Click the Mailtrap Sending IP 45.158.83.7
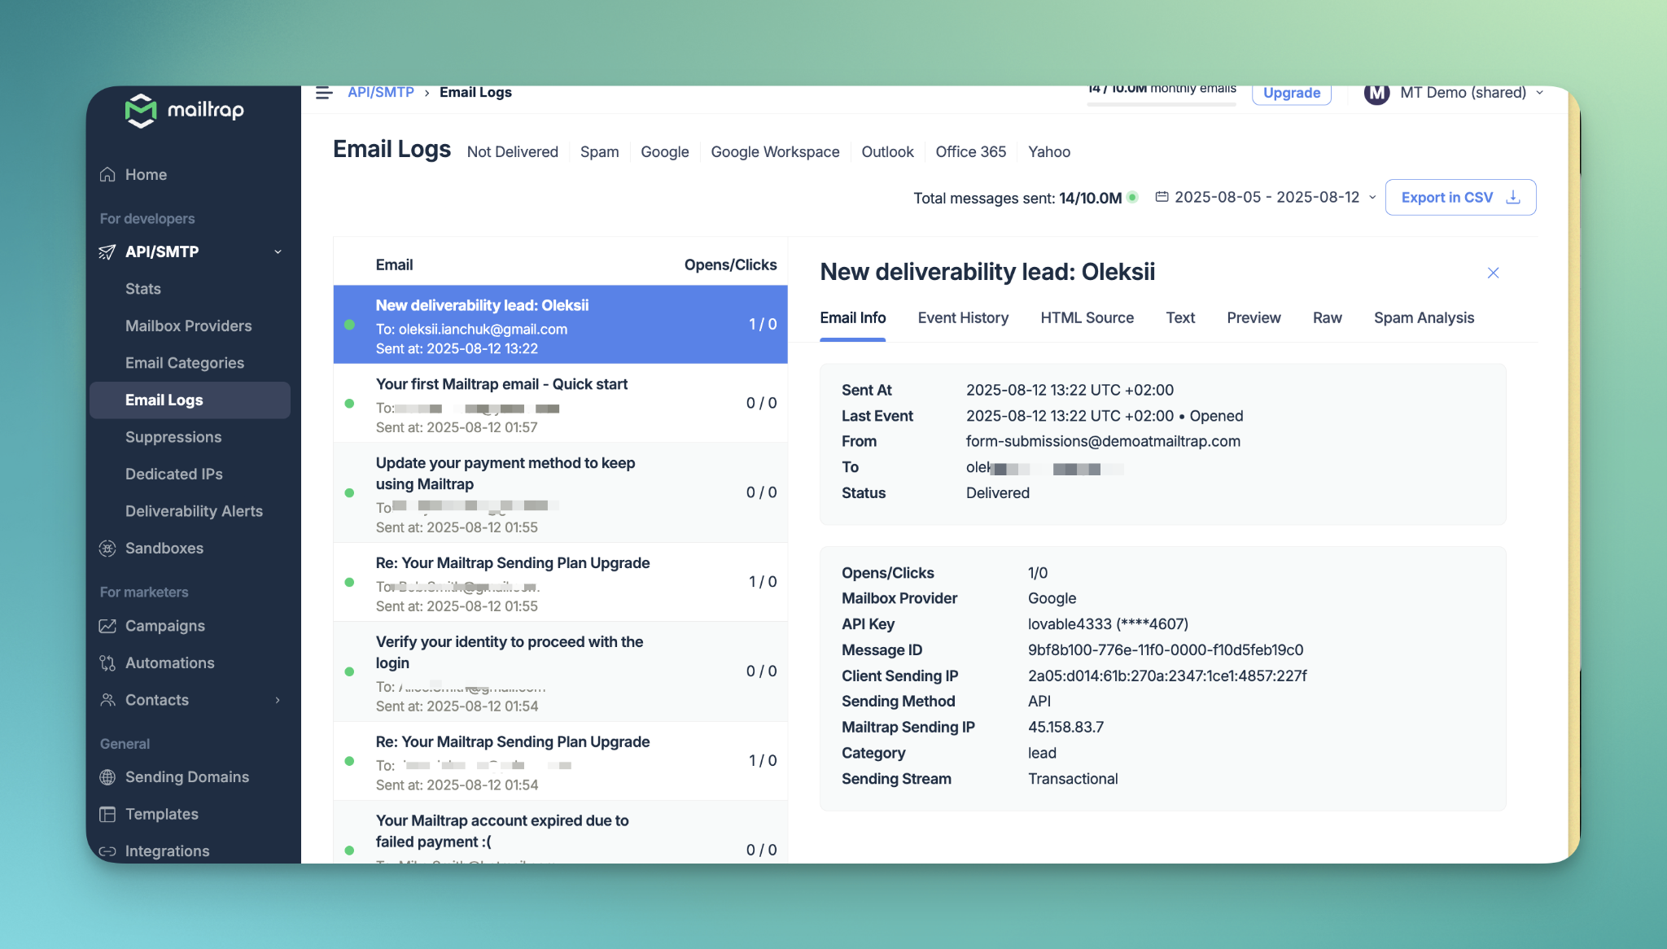 click(1065, 728)
